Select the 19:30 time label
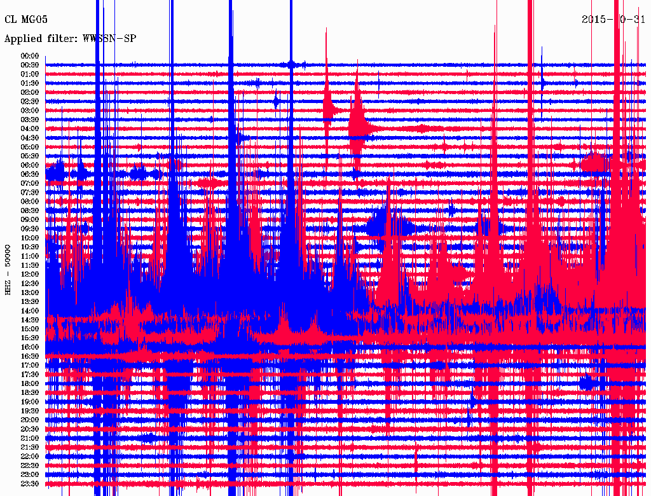651x496 pixels. (x=30, y=411)
